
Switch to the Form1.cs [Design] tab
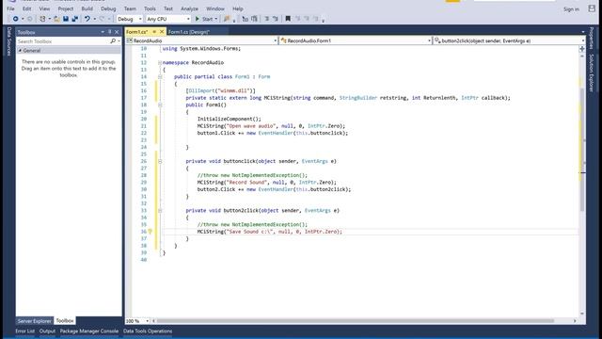coord(189,32)
